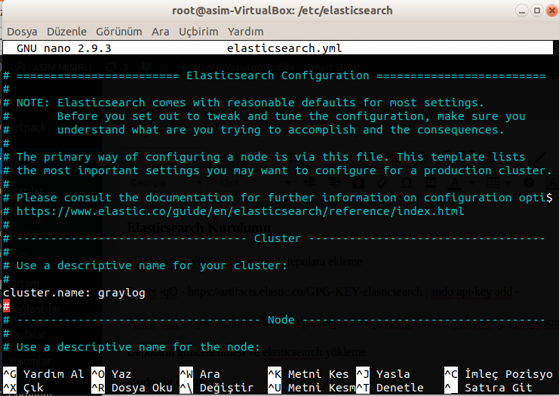Click the NOTE: Elasticsearch comes with line
The image size is (559, 396).
pos(244,103)
